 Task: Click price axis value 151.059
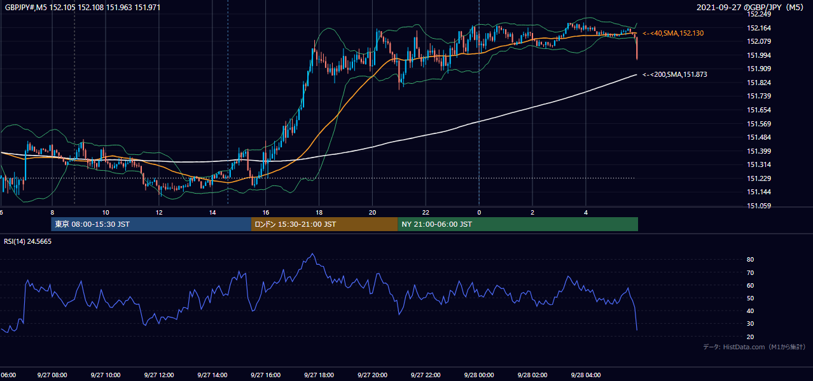coord(758,206)
